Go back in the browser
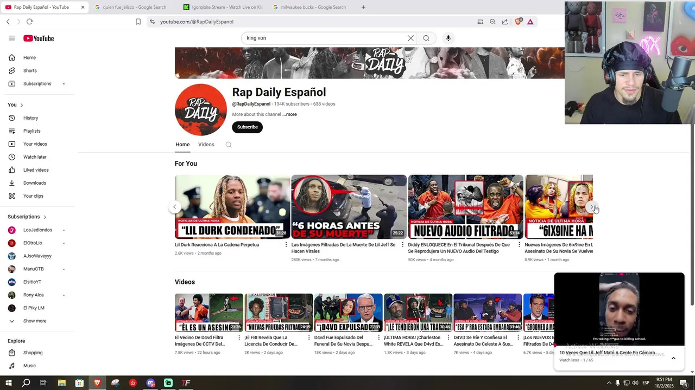 [x=8, y=22]
